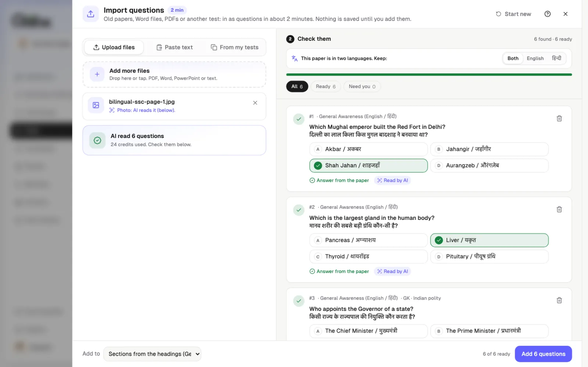Select option Akbar / अकबर
Screen dimensions: 588x367
[x=368, y=149]
